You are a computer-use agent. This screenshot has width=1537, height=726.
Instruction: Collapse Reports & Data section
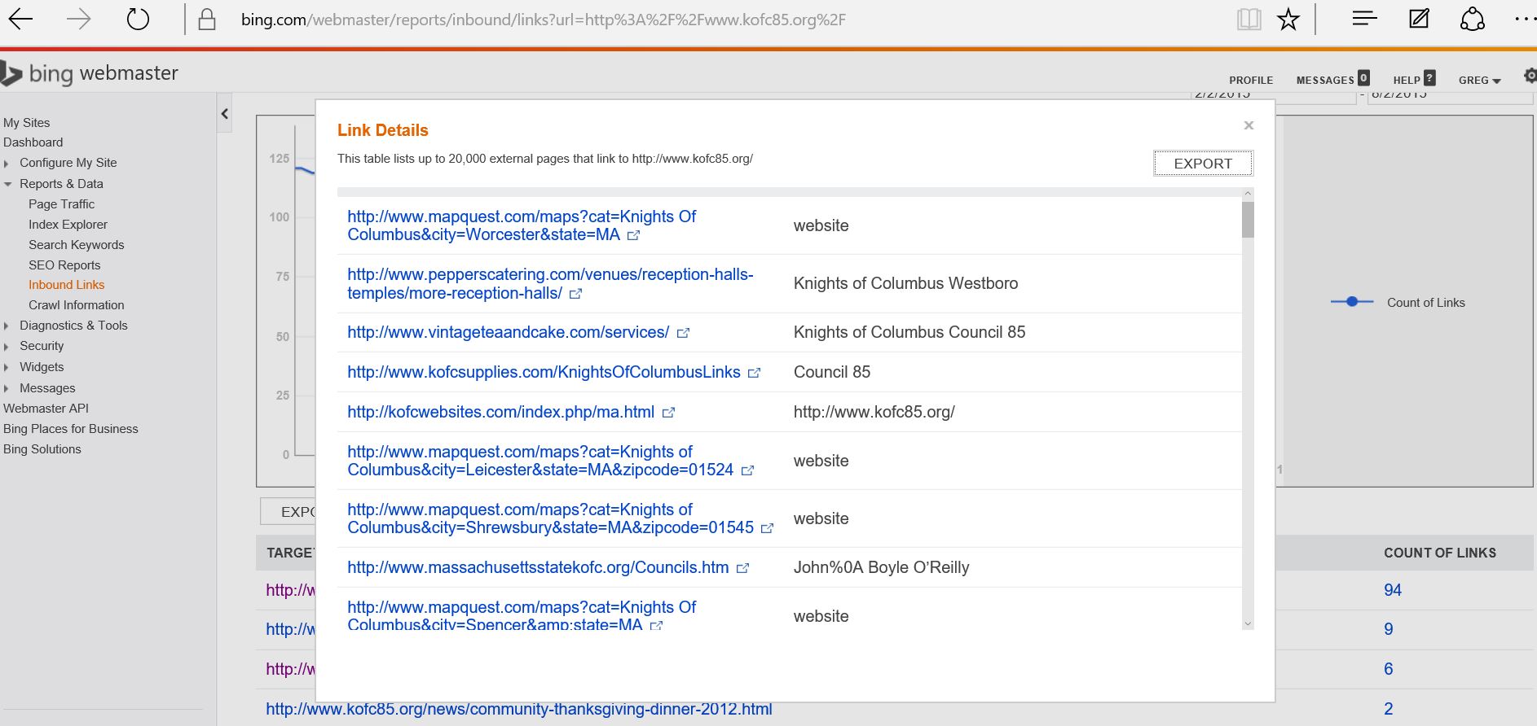(7, 184)
